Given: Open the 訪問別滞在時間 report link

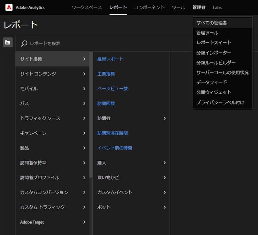Looking at the screenshot, I should [112, 133].
